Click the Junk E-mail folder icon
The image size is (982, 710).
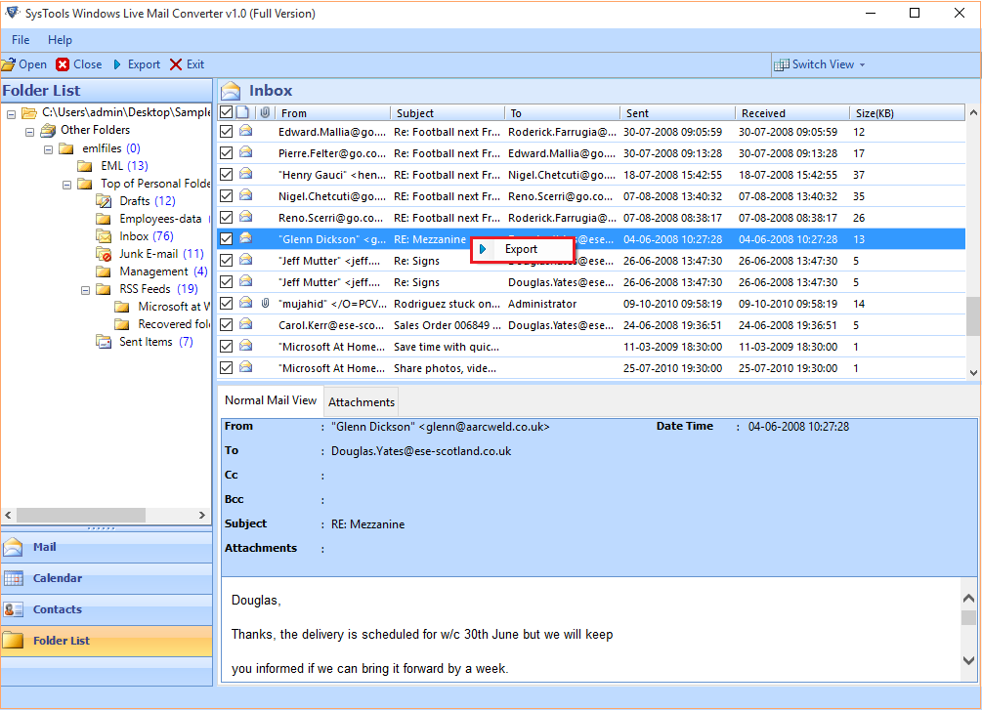point(104,254)
